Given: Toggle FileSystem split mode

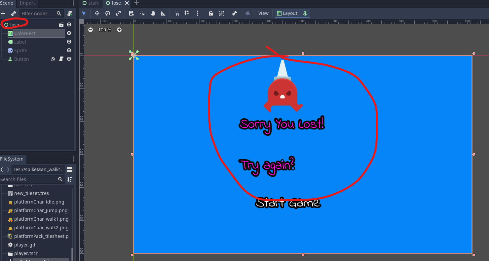Looking at the screenshot, I should pyautogui.click(x=70, y=169).
